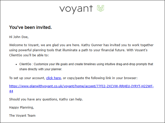Click the ClientGo bullet point marker
165x123 pixels.
(x=16, y=64)
